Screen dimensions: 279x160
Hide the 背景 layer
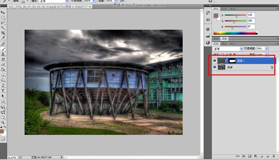click(x=214, y=67)
